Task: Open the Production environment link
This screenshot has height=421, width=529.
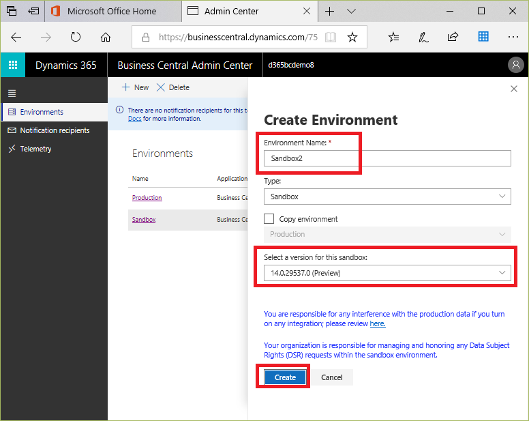Action: pos(147,198)
